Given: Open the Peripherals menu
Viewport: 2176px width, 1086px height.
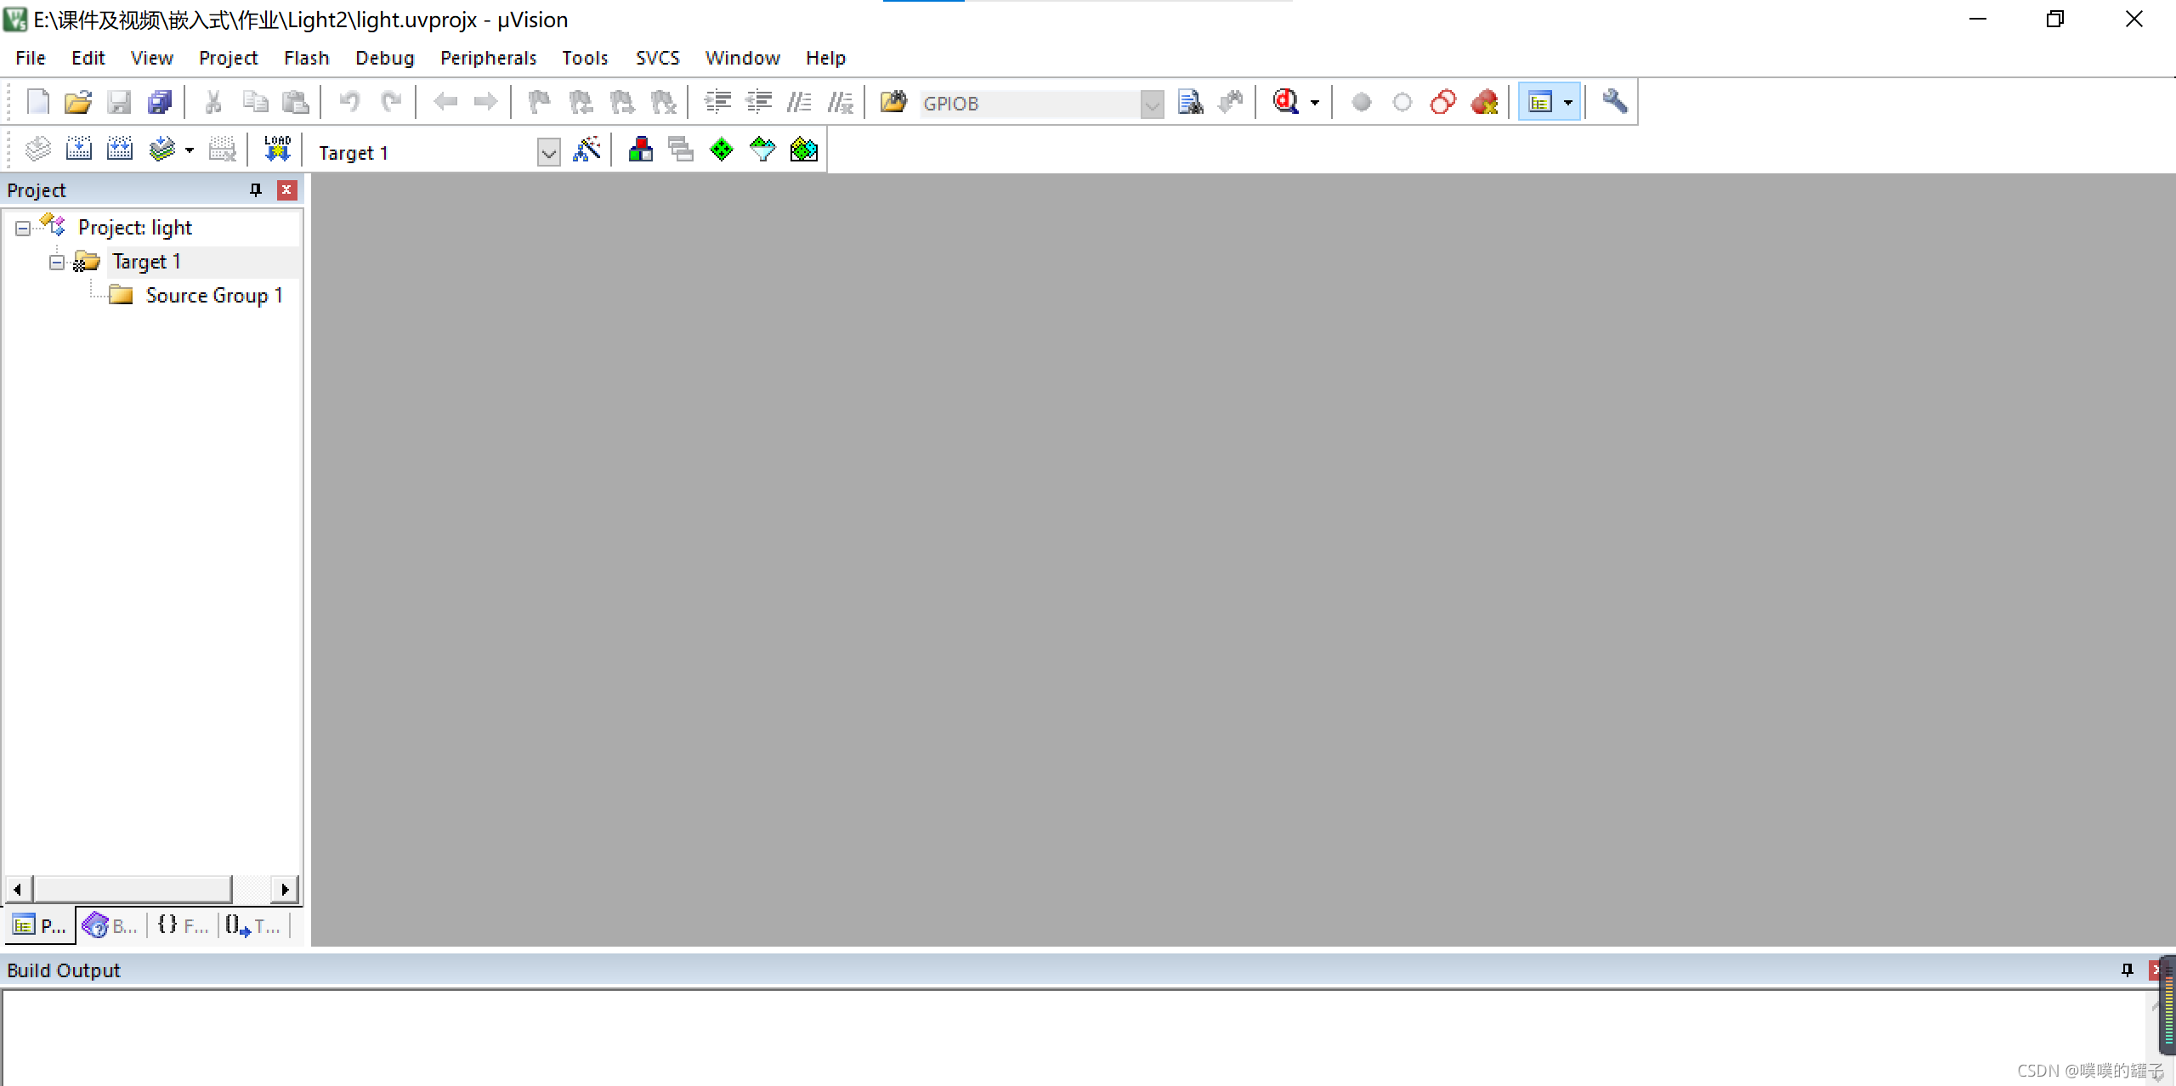Looking at the screenshot, I should coord(487,59).
